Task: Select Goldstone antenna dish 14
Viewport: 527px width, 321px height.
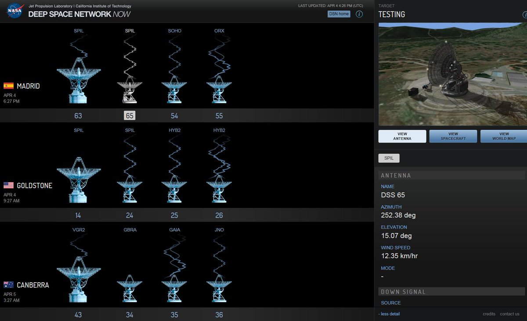Action: point(79,180)
